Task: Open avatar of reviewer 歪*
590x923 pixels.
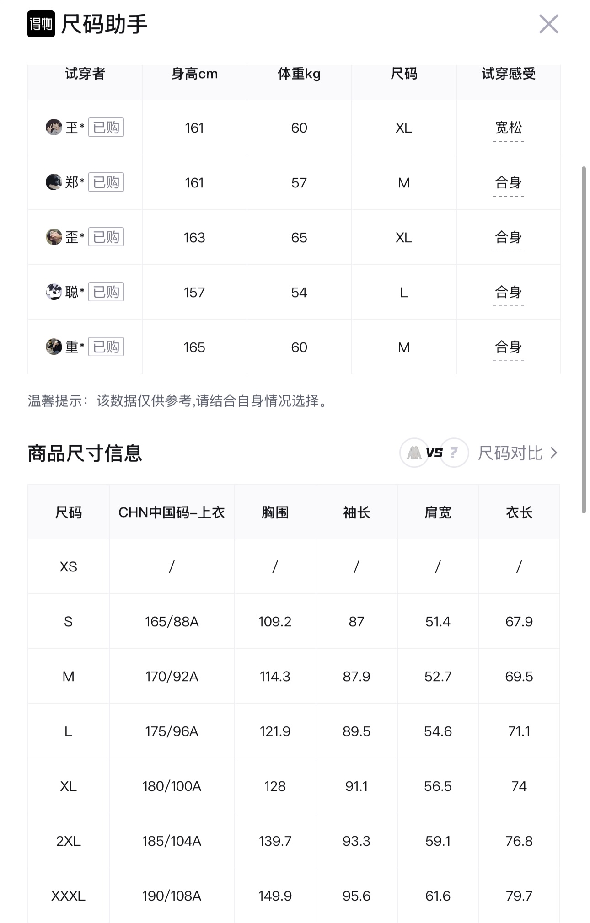Action: [x=54, y=237]
